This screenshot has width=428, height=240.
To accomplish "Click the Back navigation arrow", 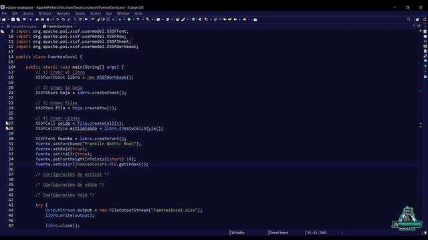I will pos(235,19).
